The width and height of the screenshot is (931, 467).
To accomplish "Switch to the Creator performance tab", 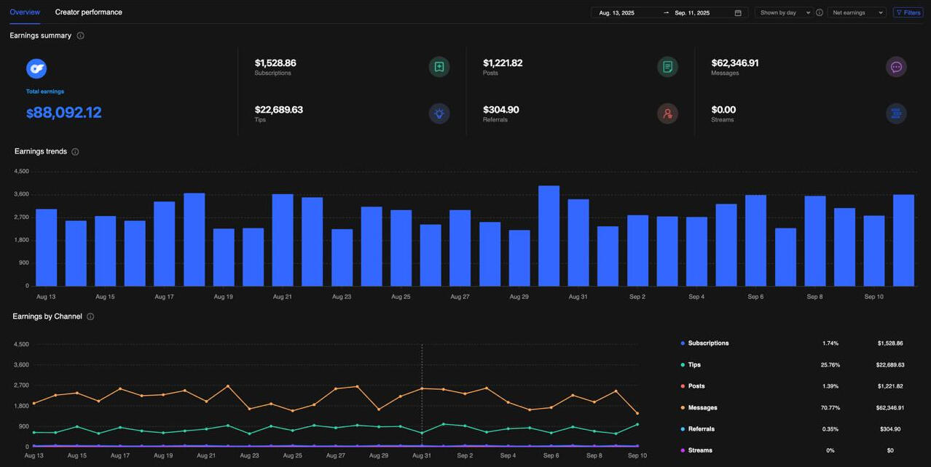I will tap(89, 12).
